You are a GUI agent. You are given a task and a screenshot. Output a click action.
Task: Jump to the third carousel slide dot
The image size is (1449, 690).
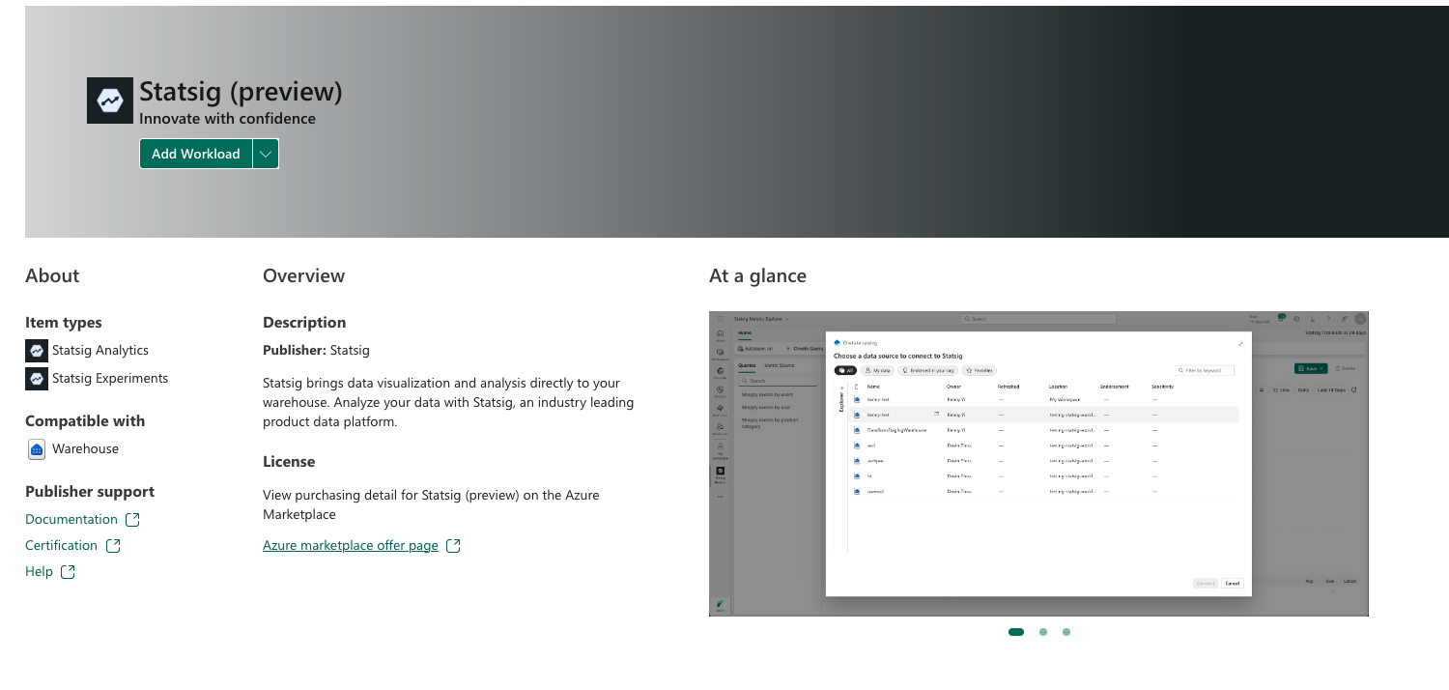click(x=1066, y=632)
